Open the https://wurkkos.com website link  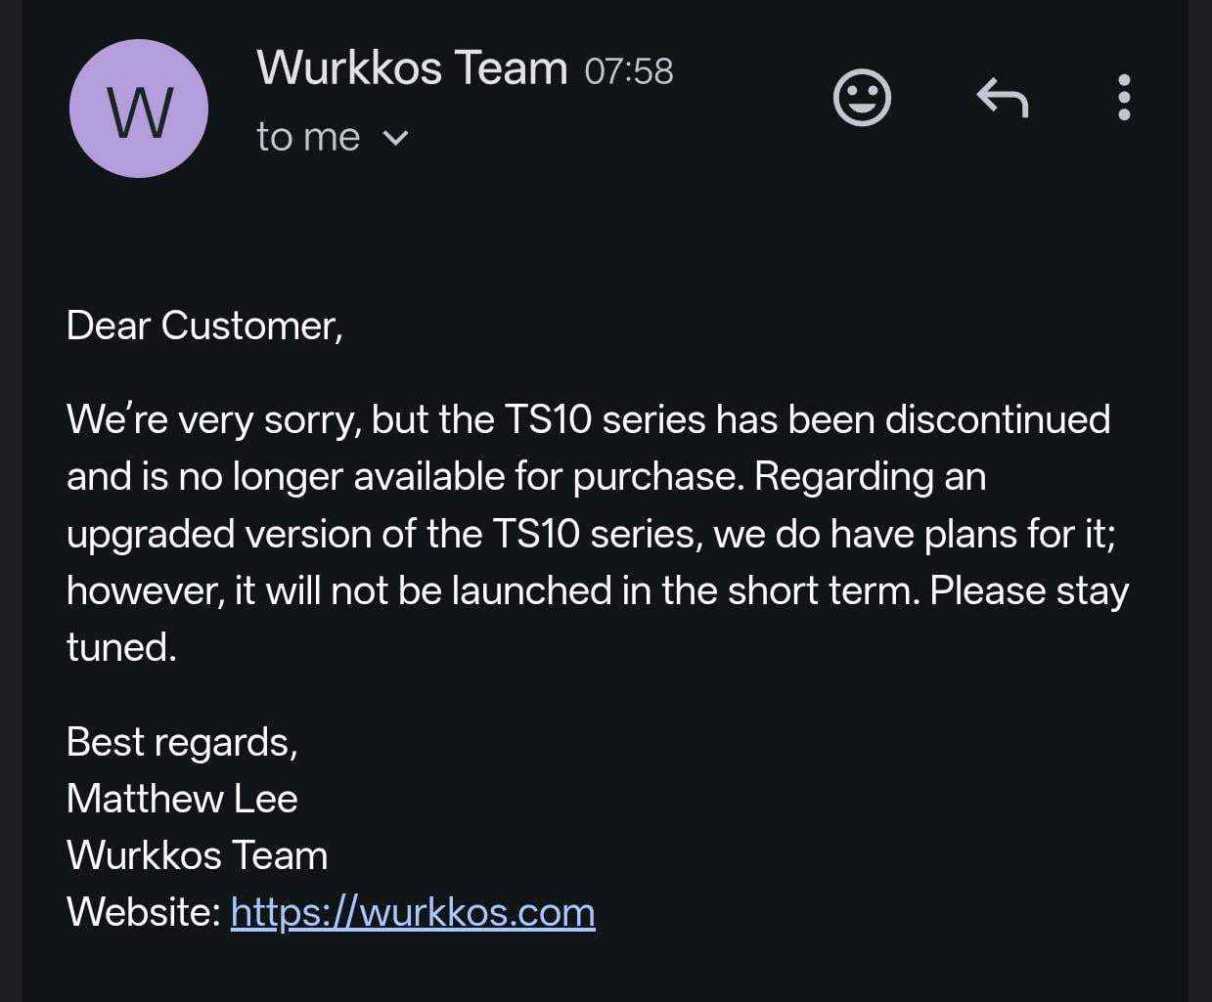pos(412,912)
